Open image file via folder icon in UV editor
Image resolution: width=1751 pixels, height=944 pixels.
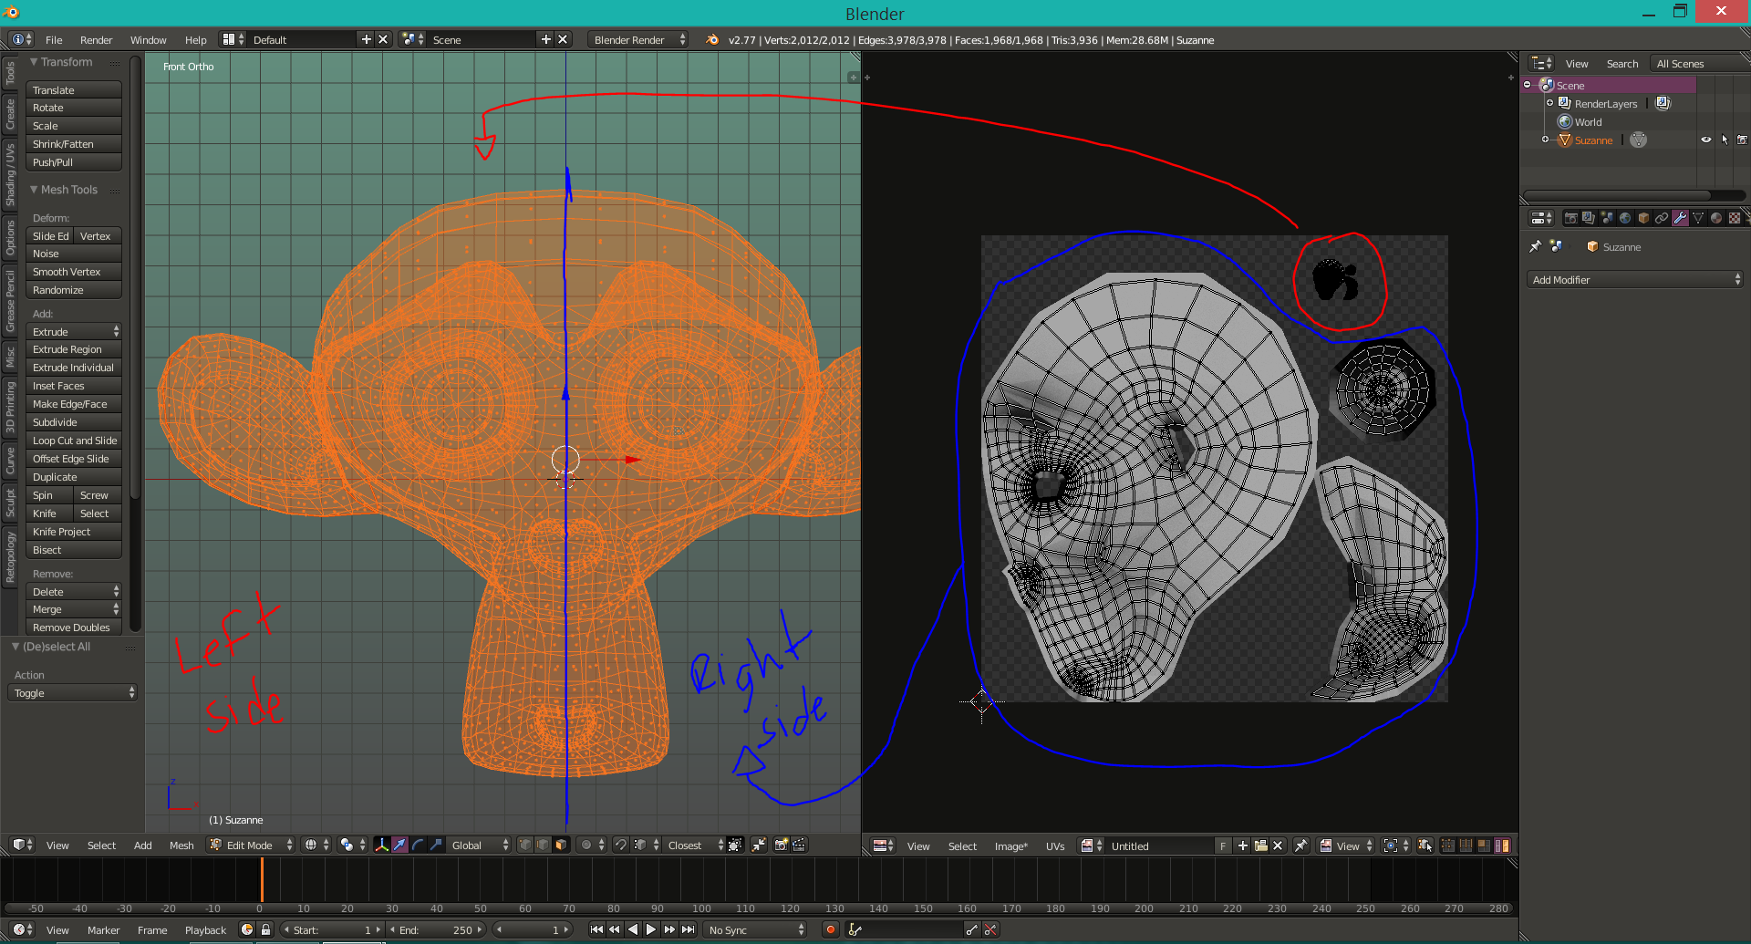[1260, 845]
